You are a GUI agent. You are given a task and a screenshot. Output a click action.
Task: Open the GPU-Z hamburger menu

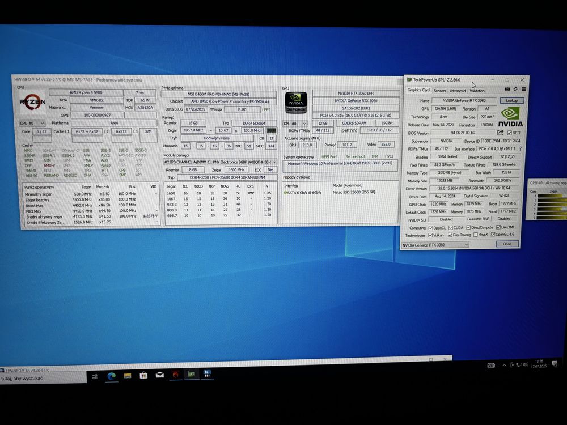523,89
